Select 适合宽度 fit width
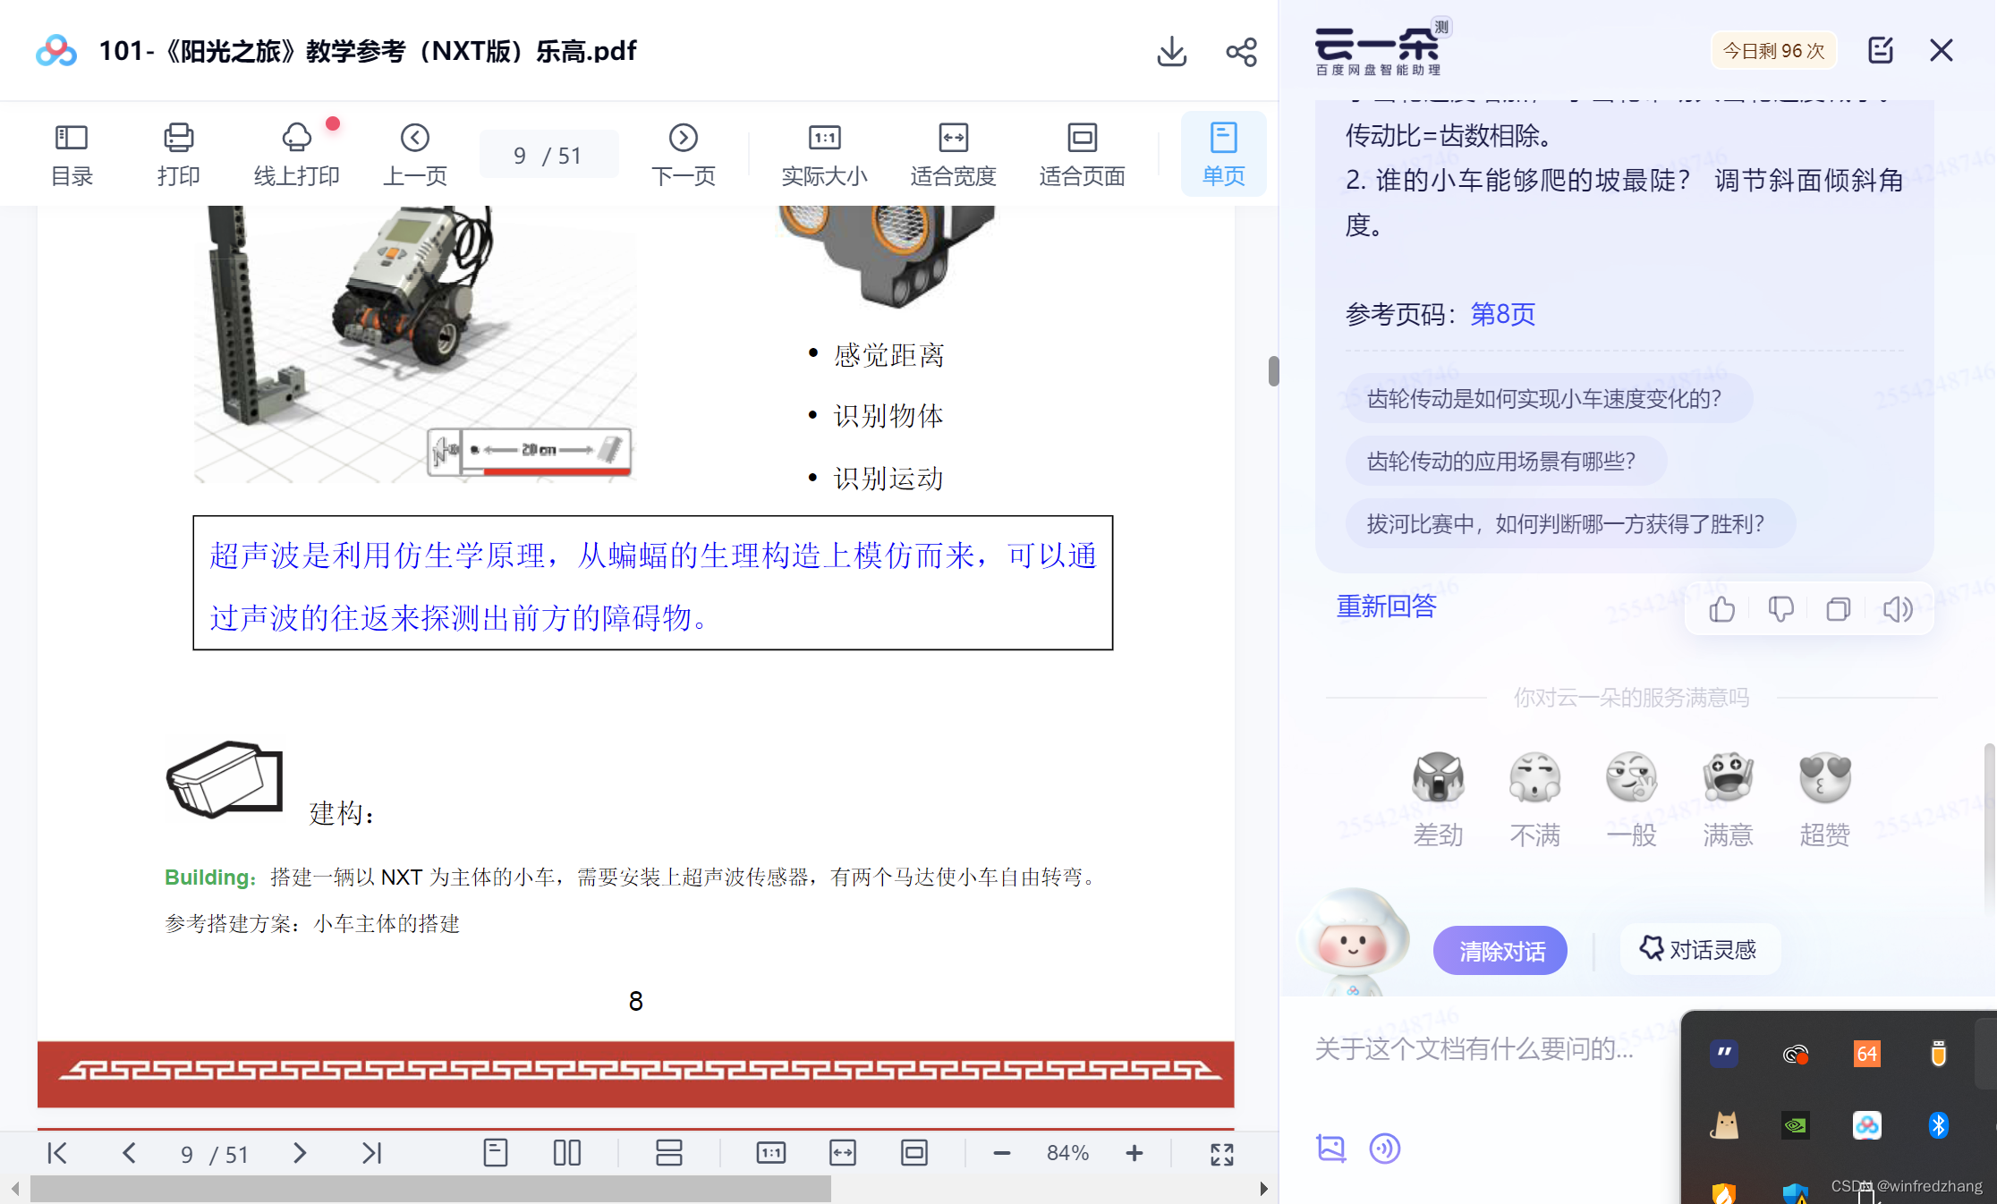Image resolution: width=1997 pixels, height=1204 pixels. [x=953, y=154]
